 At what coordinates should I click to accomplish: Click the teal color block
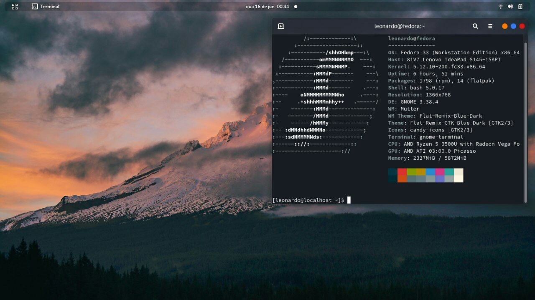(x=449, y=172)
